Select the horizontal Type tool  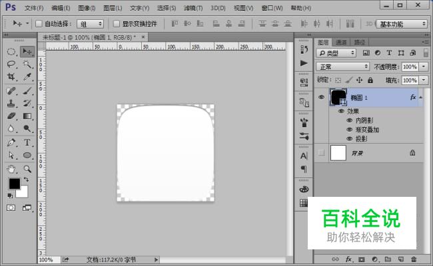coord(27,142)
